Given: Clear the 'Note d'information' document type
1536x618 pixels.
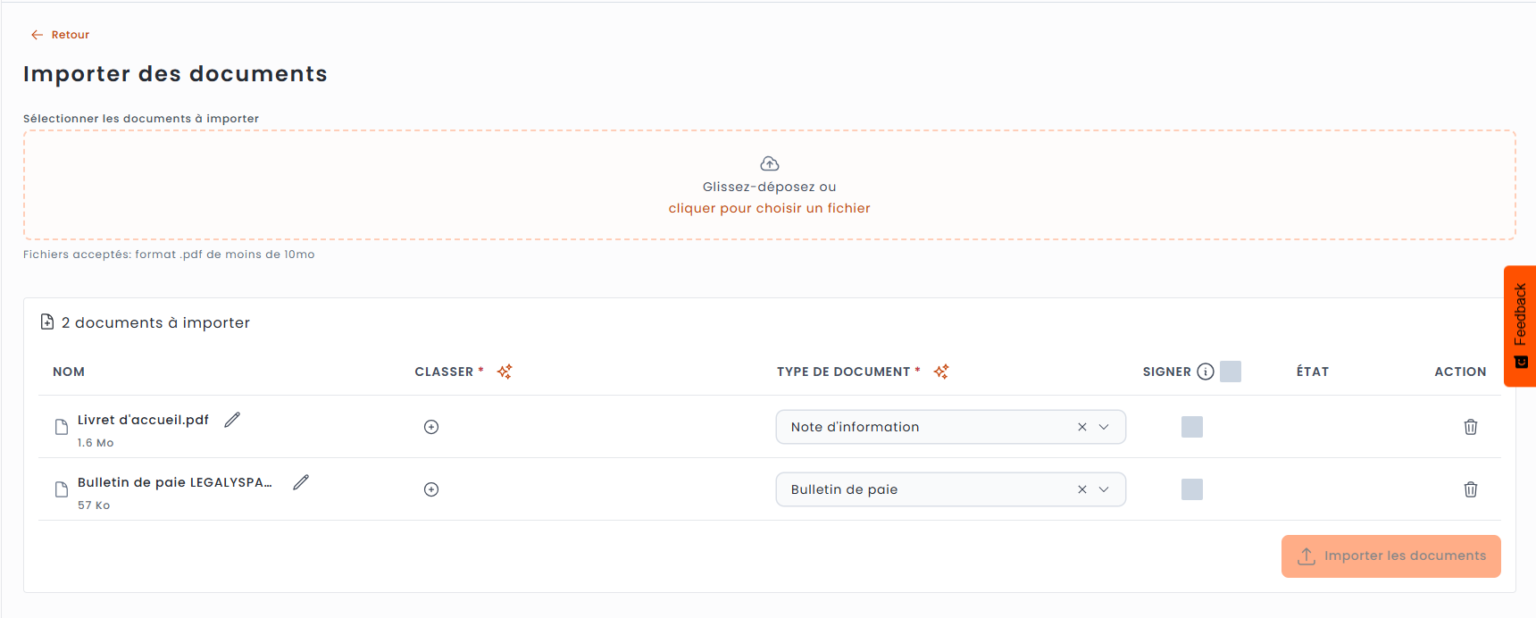Looking at the screenshot, I should [x=1082, y=427].
